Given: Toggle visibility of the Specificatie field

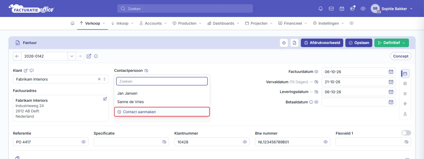Looking at the screenshot, I should 164,142.
